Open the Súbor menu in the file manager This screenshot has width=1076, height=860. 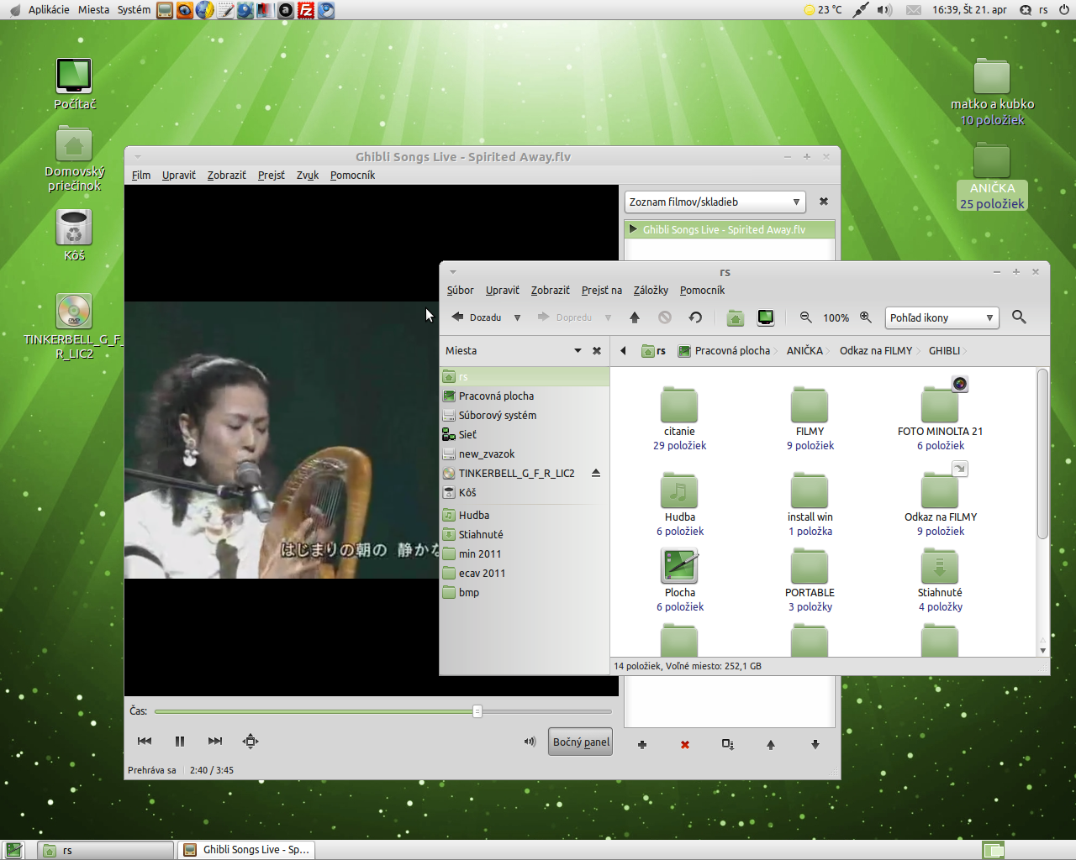[461, 290]
